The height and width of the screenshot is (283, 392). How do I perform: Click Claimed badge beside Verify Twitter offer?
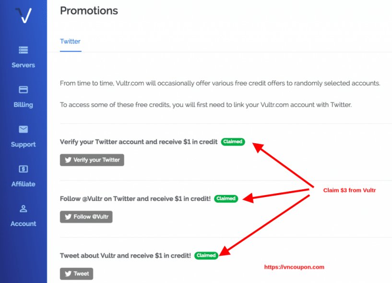(x=233, y=142)
